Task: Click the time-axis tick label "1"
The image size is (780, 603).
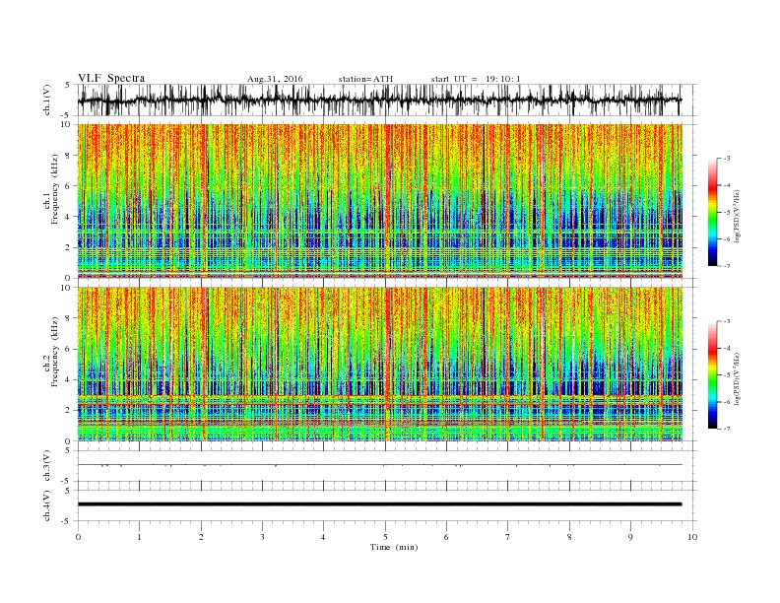Action: click(x=139, y=537)
